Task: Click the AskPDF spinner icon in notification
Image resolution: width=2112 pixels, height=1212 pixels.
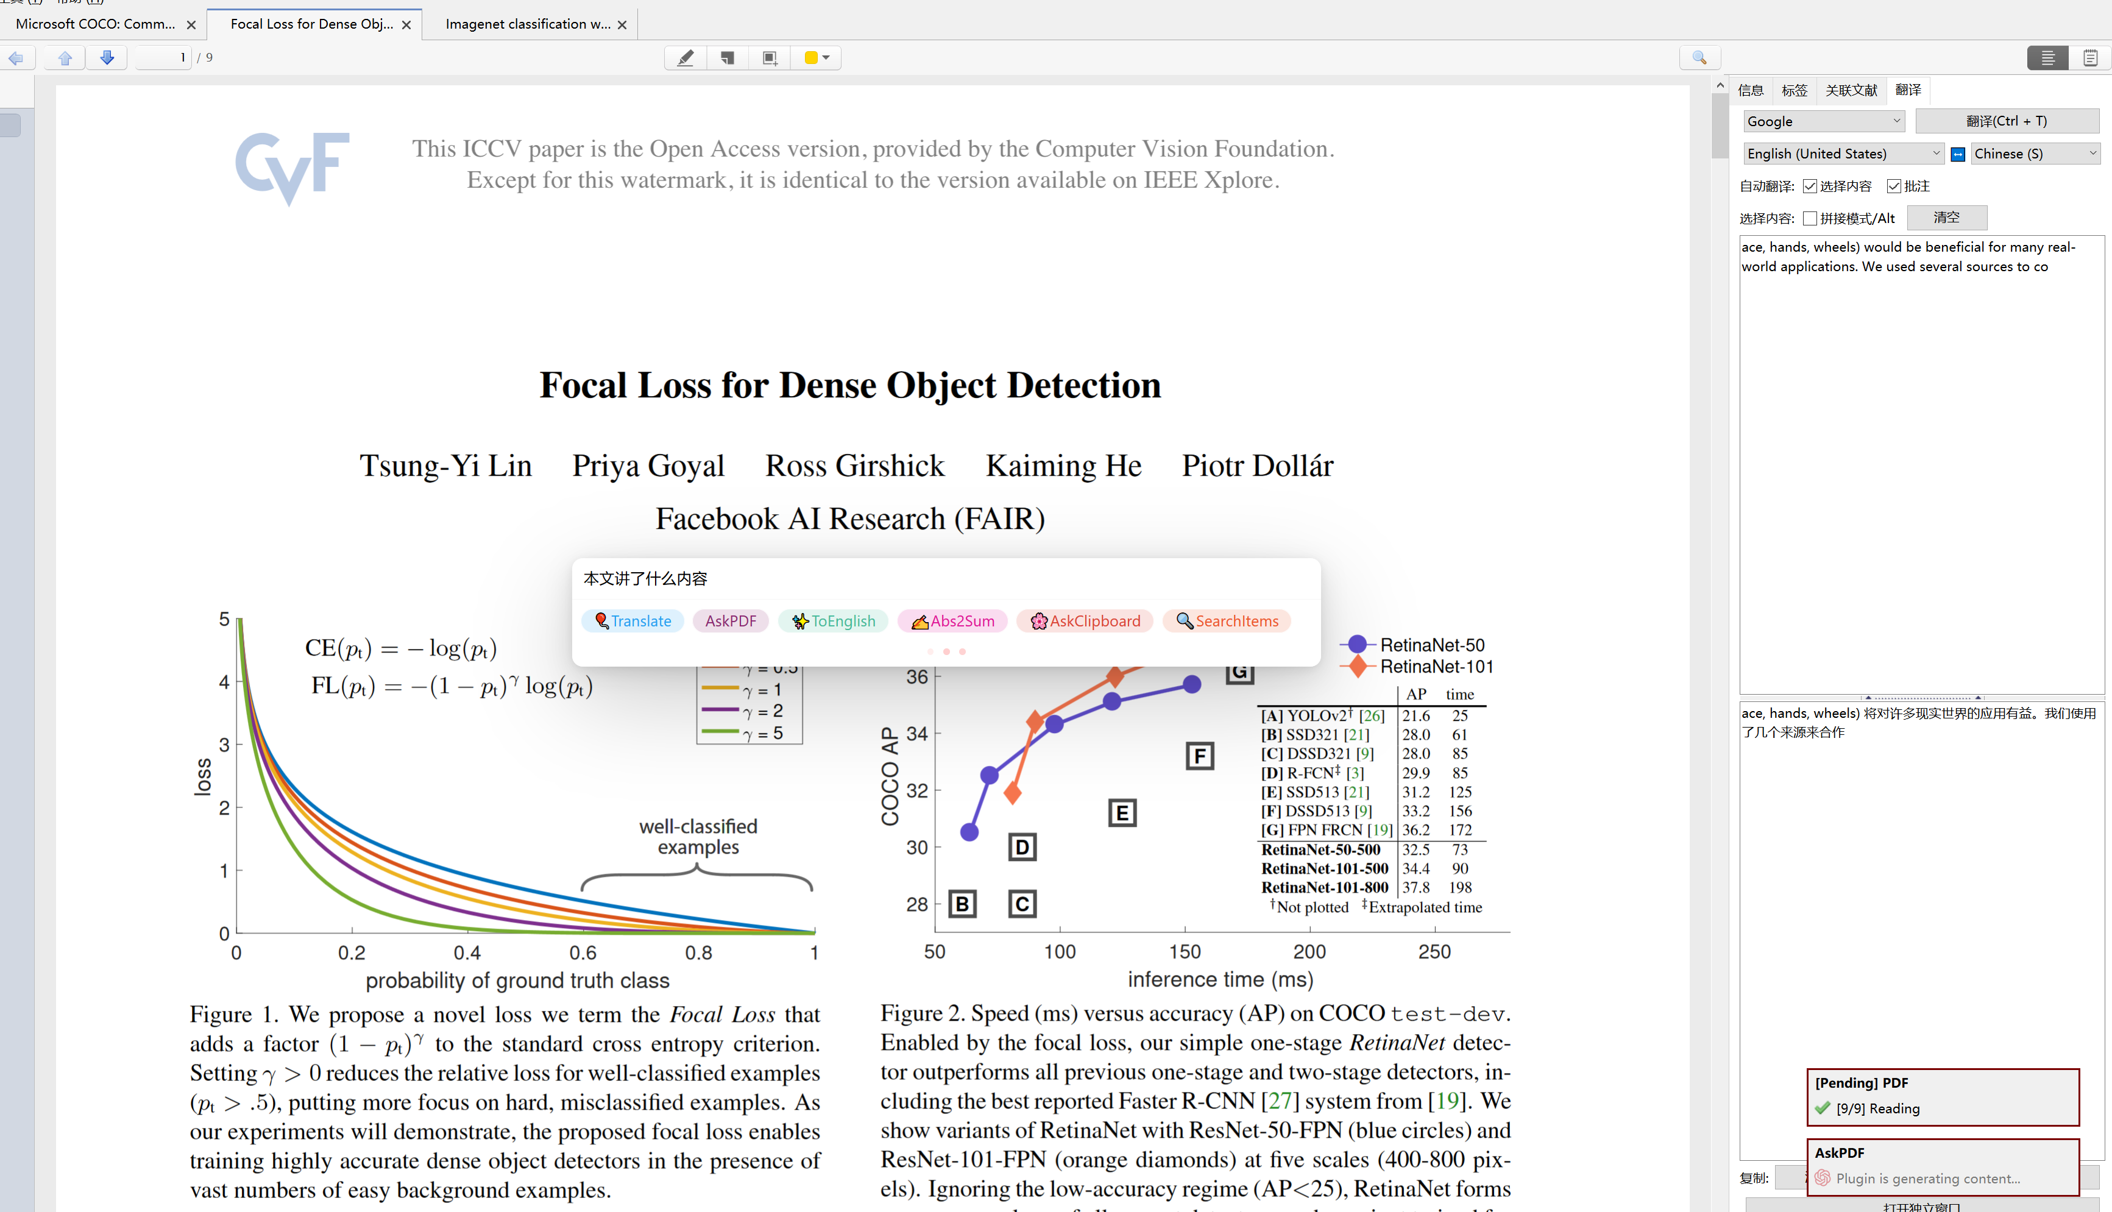Action: pyautogui.click(x=1823, y=1178)
